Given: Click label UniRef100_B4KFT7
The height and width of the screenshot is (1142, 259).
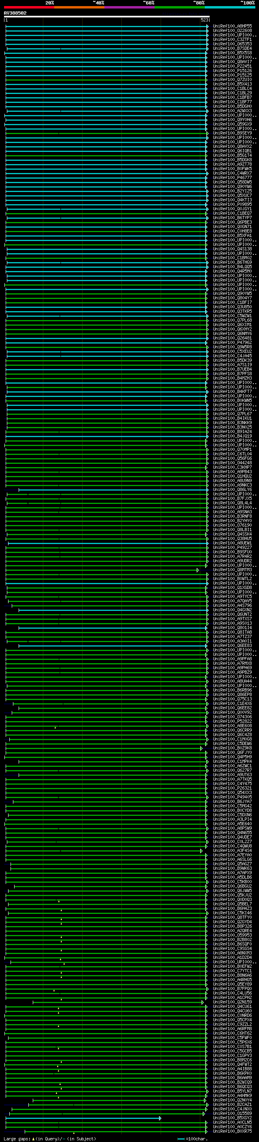Looking at the screenshot, I should pyautogui.click(x=232, y=391).
